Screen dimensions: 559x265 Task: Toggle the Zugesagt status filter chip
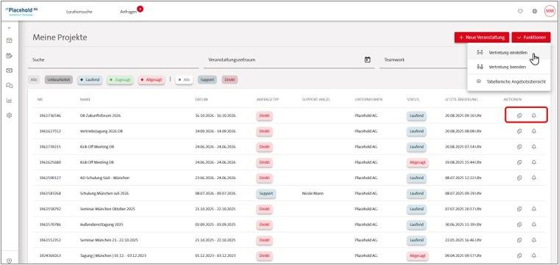click(x=120, y=80)
